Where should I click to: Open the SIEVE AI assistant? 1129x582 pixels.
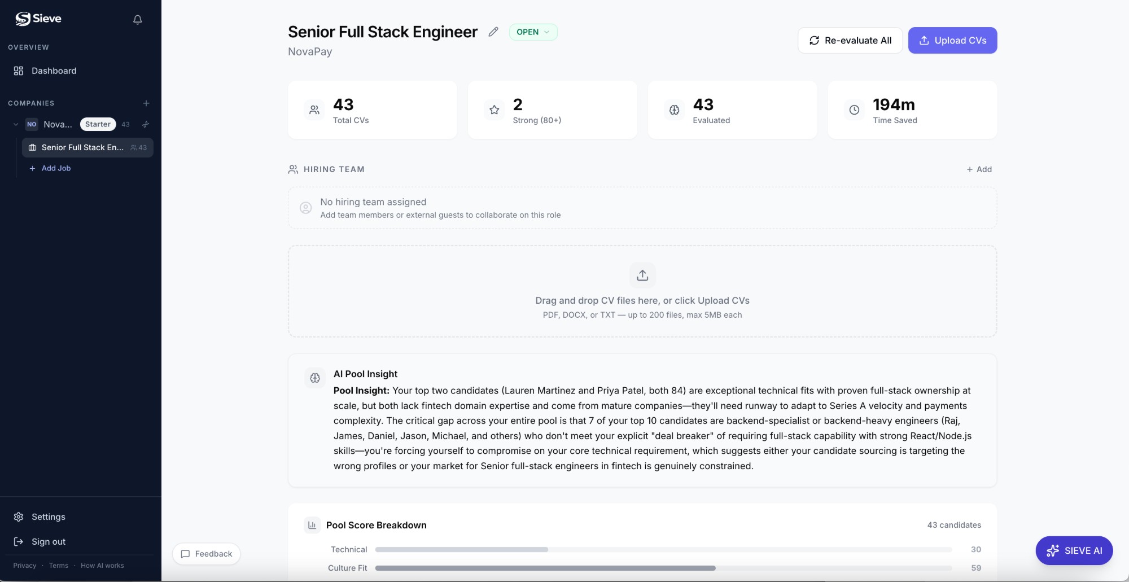click(1074, 550)
